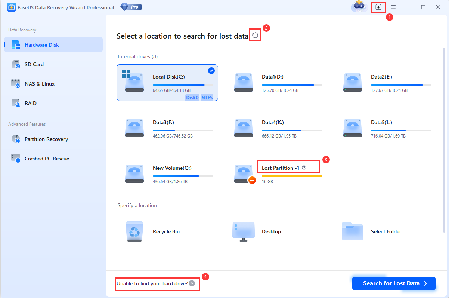This screenshot has width=449, height=298.
Task: Click the Select Folder icon
Action: pyautogui.click(x=353, y=231)
